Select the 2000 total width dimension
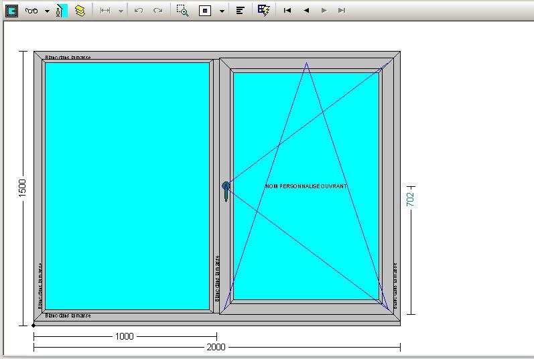The width and height of the screenshot is (534, 359). tap(216, 347)
